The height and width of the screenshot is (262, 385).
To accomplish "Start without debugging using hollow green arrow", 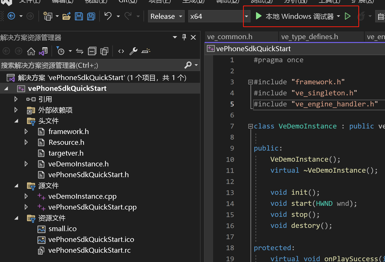I will pyautogui.click(x=348, y=17).
